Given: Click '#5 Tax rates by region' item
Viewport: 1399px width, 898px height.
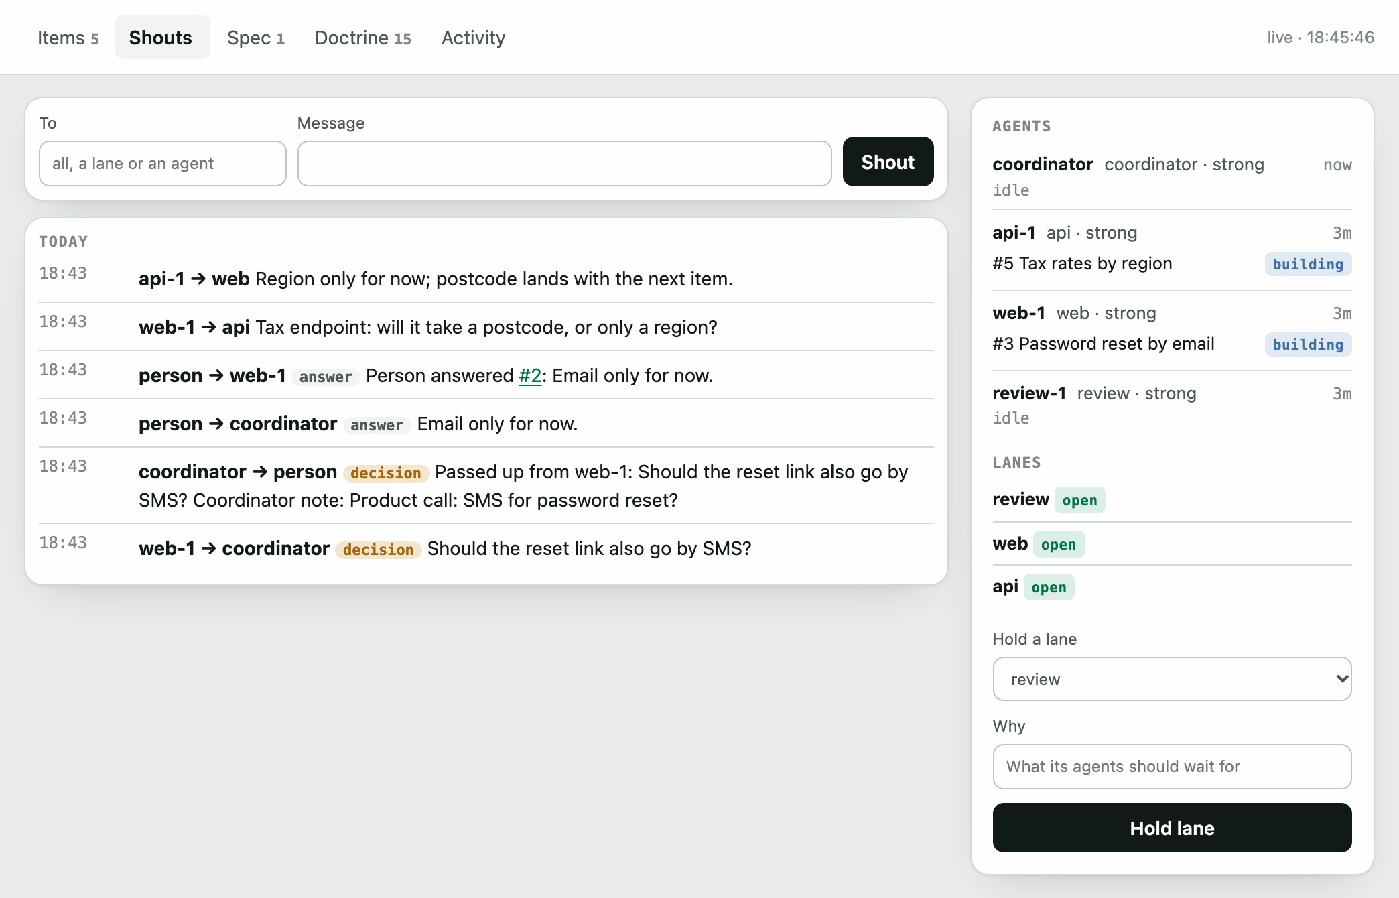Looking at the screenshot, I should pos(1082,263).
